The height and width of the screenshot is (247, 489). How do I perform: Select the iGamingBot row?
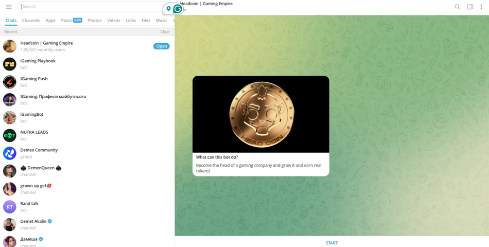click(87, 117)
